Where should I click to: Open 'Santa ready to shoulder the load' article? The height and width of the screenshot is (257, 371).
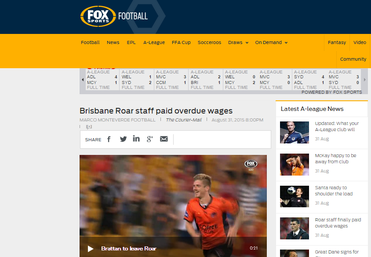[334, 191]
